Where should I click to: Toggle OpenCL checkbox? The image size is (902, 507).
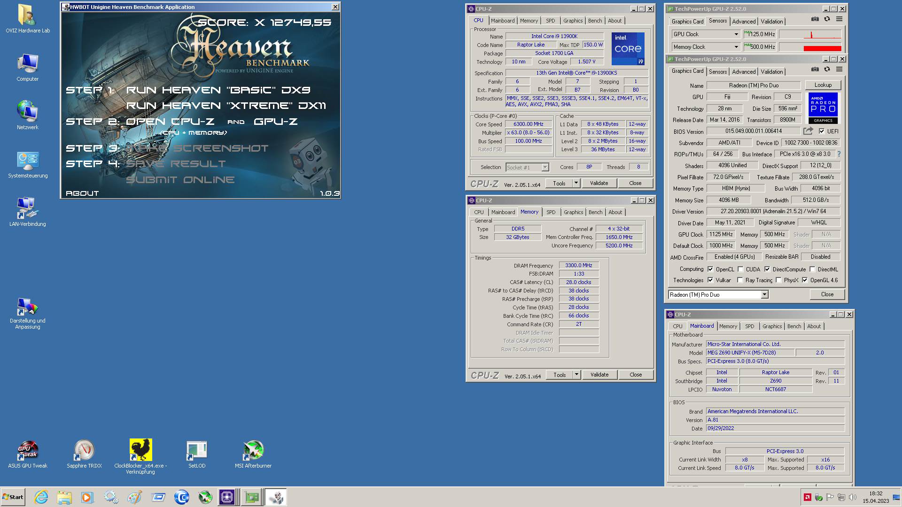710,269
